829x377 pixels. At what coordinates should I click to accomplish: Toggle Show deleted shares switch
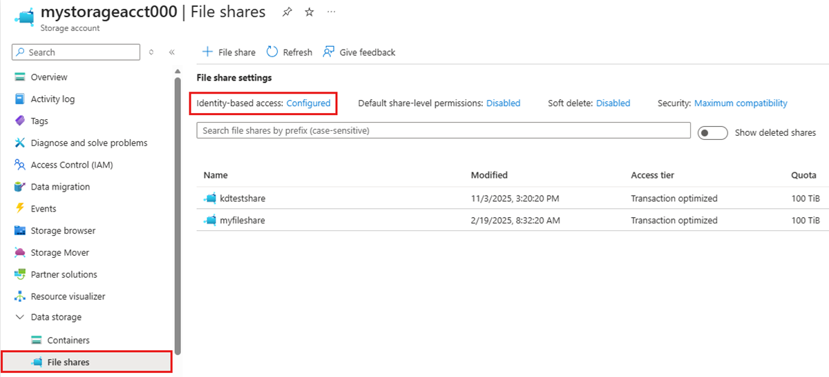712,133
